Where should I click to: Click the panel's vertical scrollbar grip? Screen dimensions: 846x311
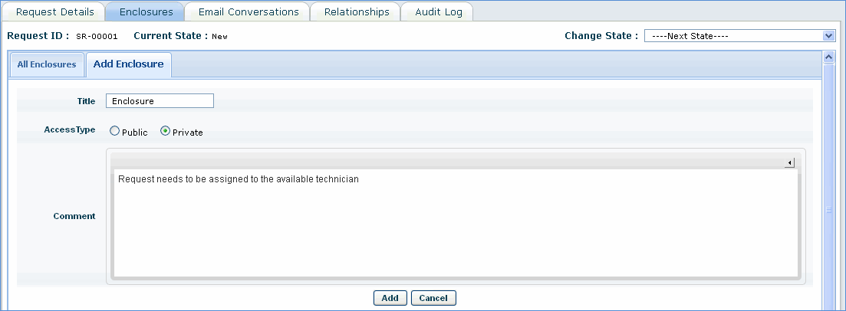click(828, 209)
